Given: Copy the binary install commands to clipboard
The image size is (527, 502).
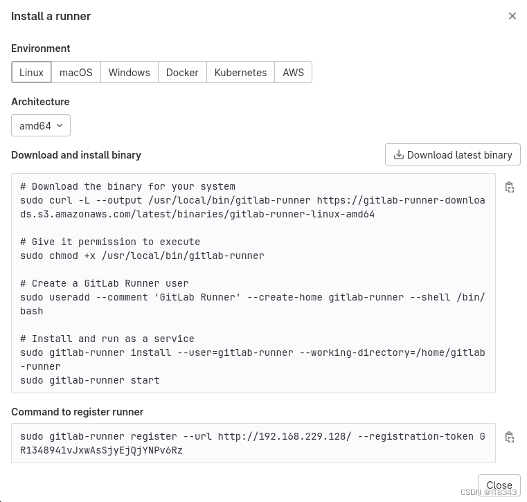Looking at the screenshot, I should pyautogui.click(x=510, y=187).
